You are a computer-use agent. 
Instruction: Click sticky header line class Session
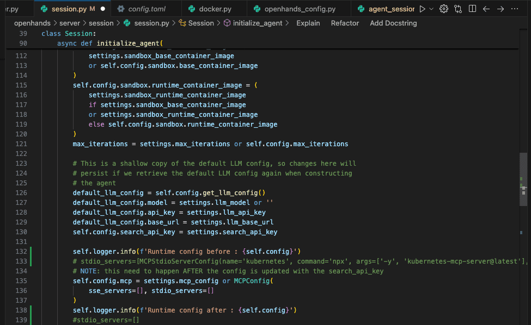(x=69, y=34)
